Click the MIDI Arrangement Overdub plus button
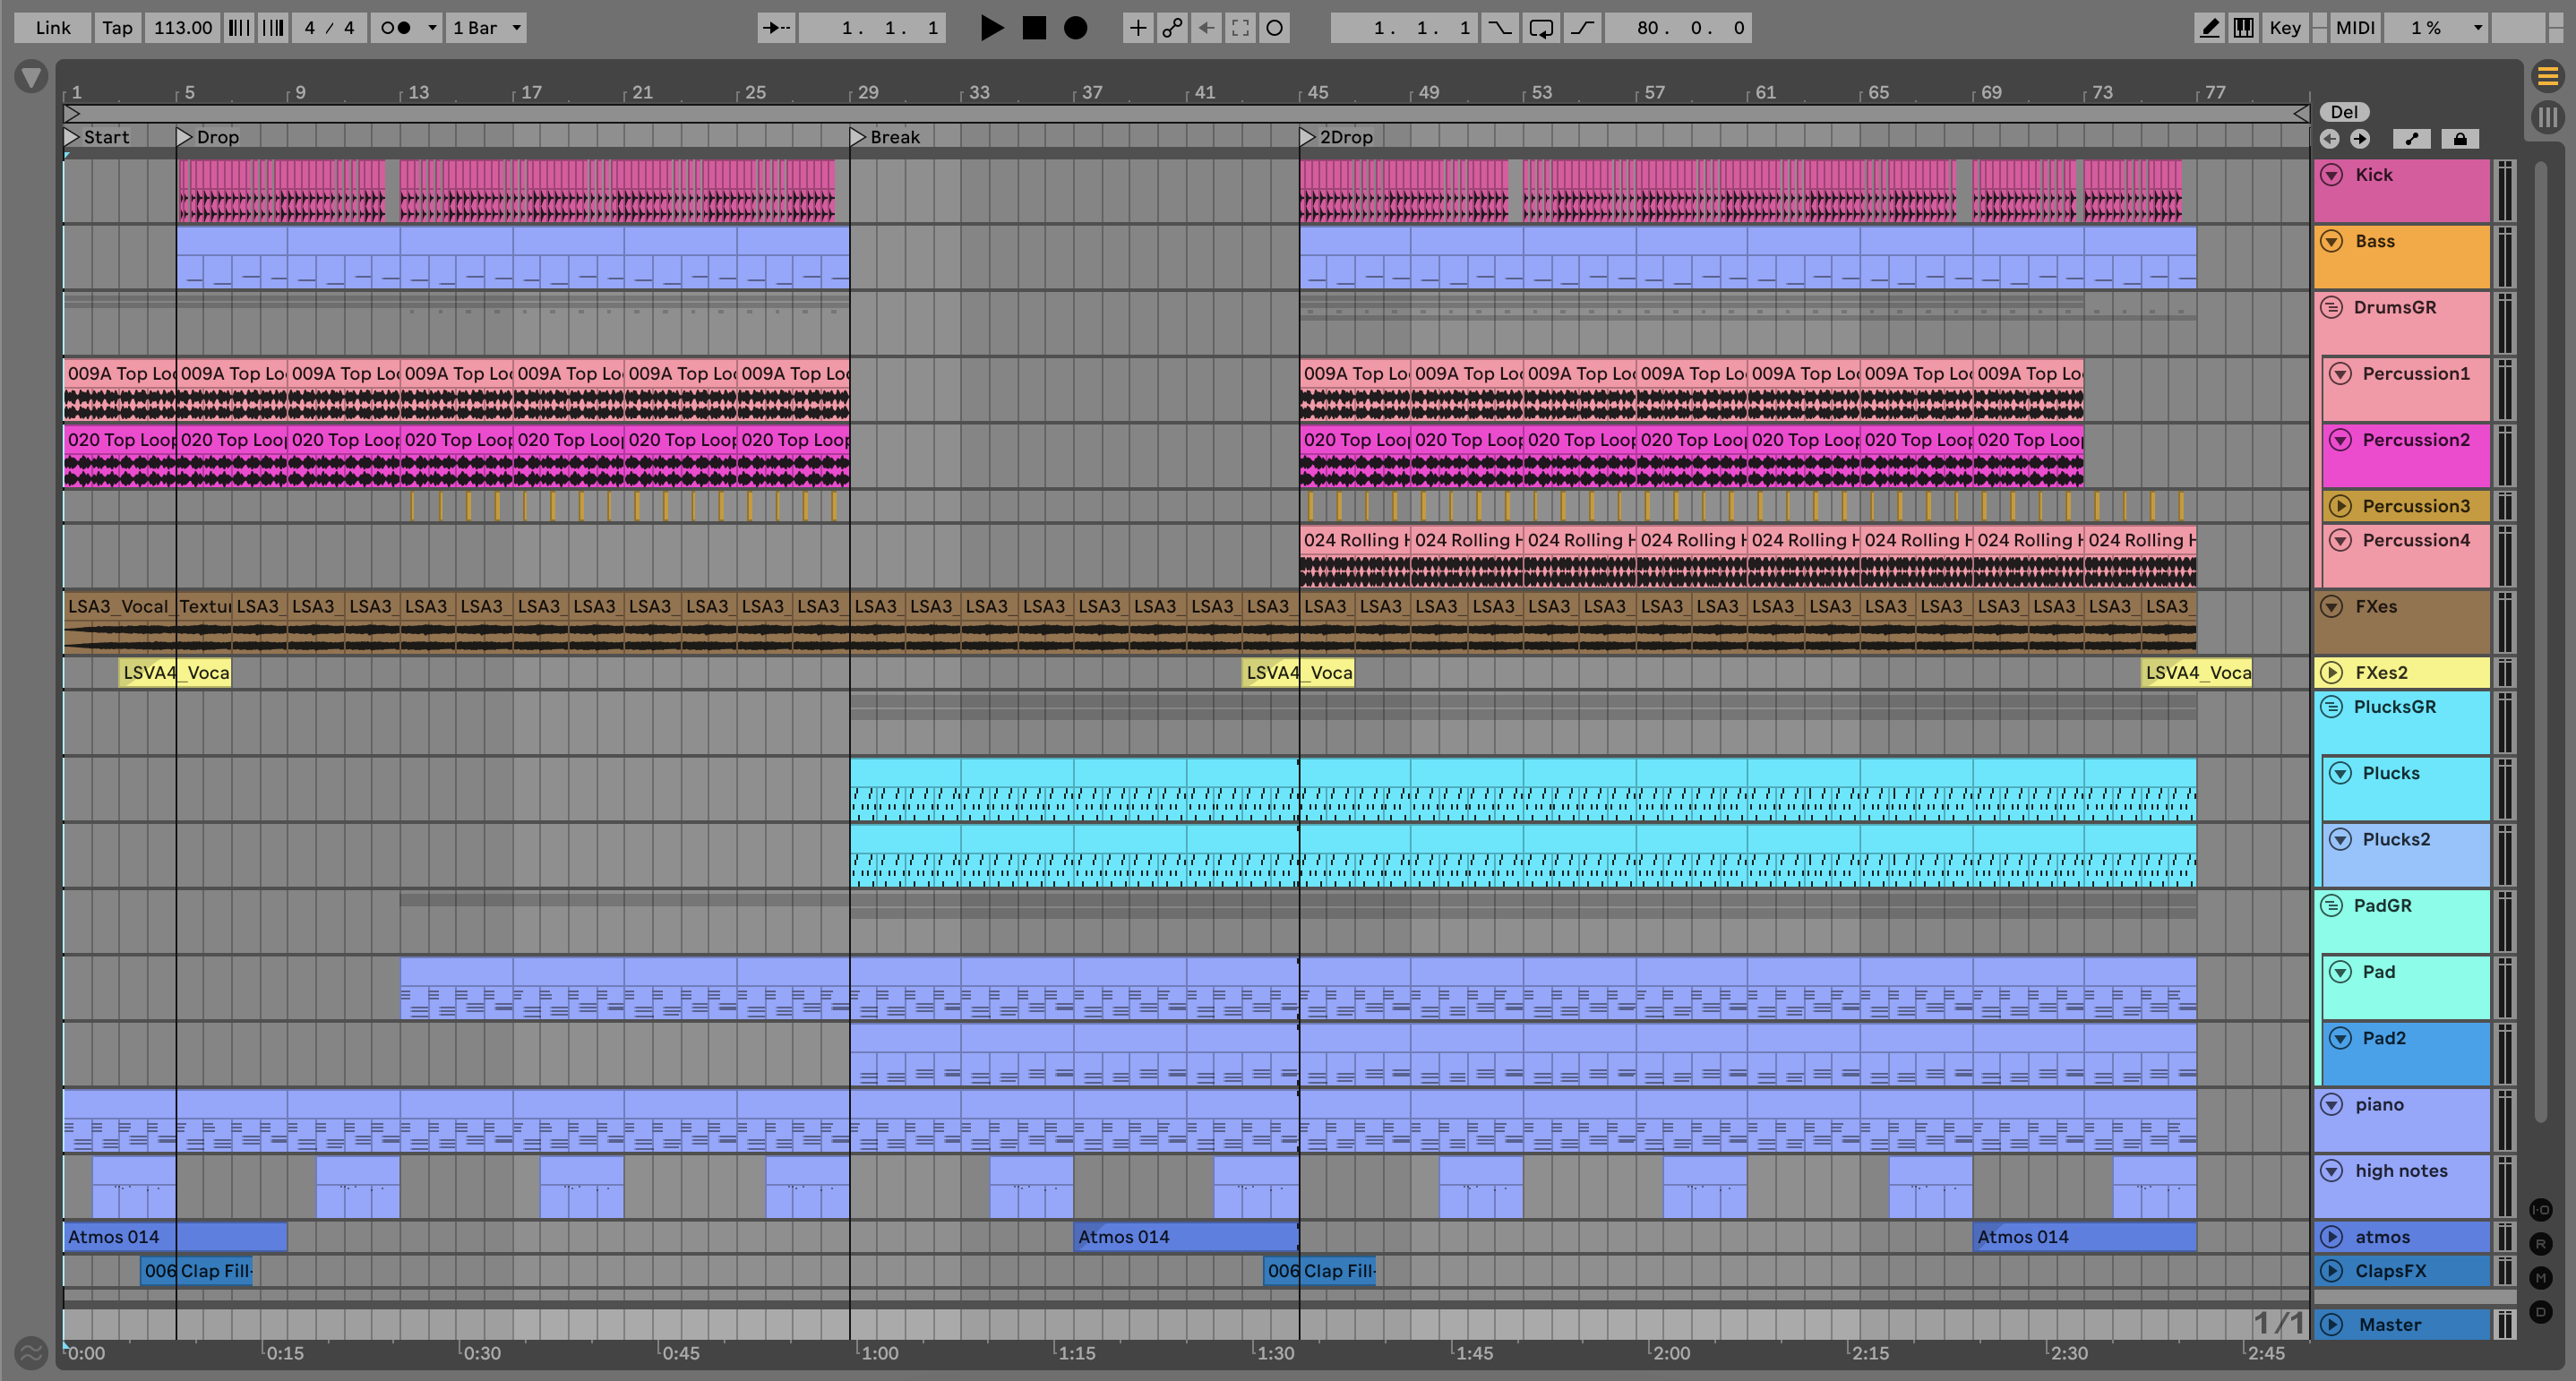 pyautogui.click(x=1138, y=28)
